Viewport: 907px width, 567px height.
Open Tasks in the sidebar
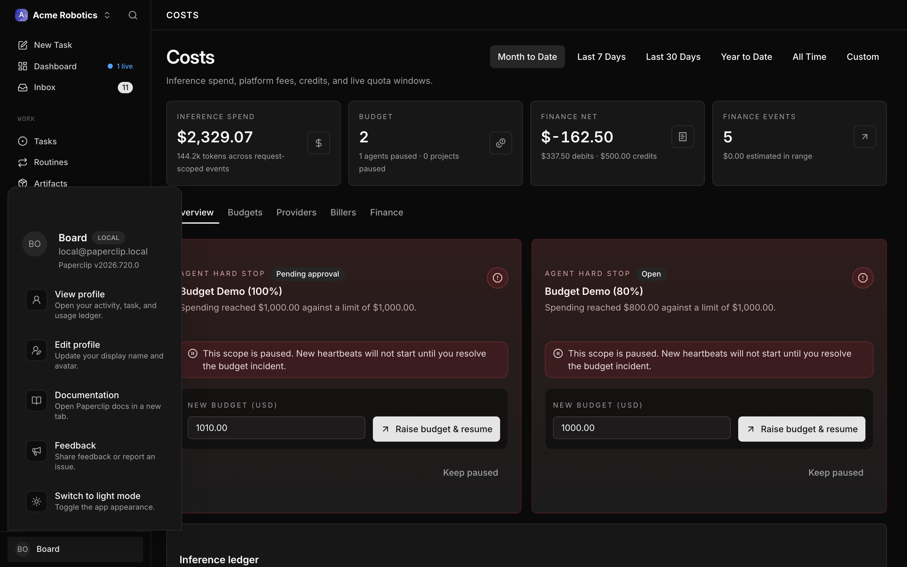pos(75,141)
